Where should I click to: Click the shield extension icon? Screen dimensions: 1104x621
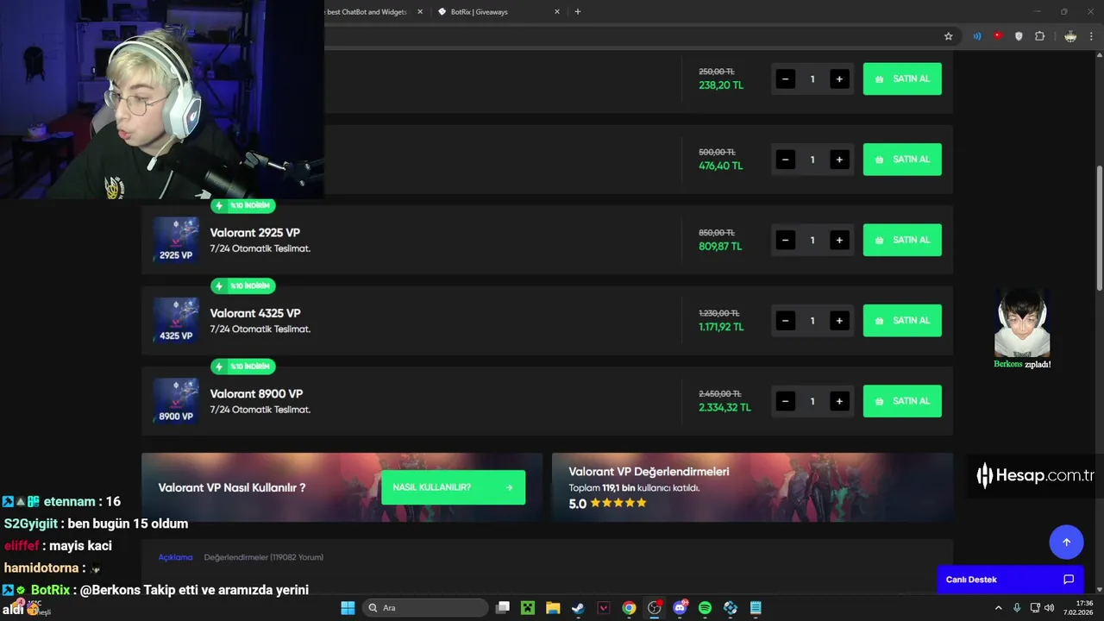(1019, 36)
